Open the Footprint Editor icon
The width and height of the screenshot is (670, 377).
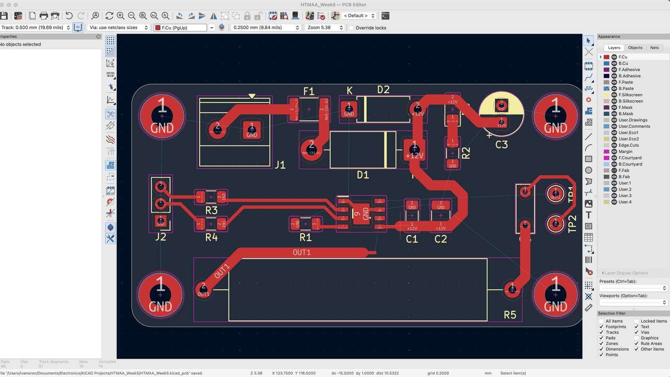click(x=273, y=16)
